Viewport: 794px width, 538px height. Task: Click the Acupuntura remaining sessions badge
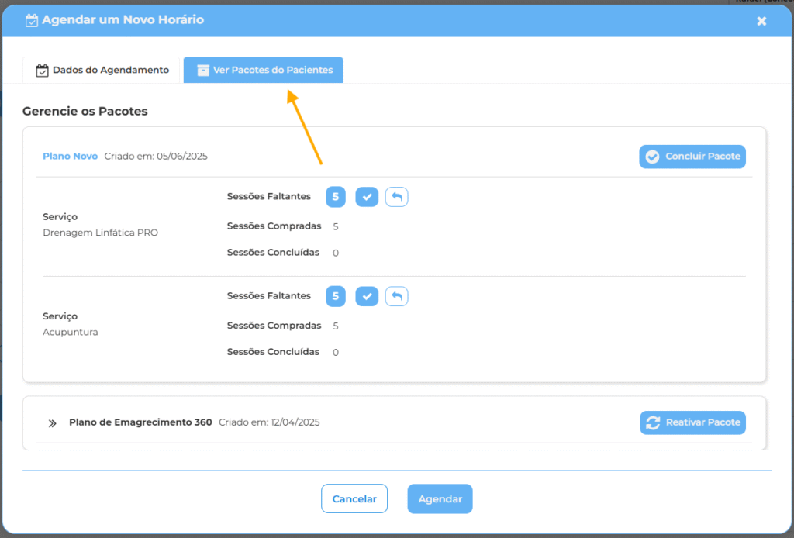(x=336, y=296)
